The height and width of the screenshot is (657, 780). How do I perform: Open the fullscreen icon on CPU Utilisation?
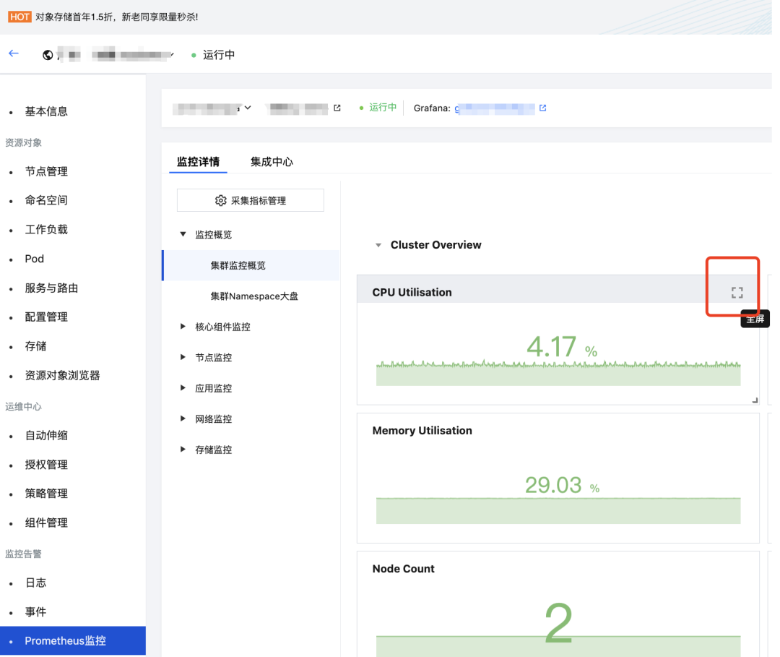point(737,293)
